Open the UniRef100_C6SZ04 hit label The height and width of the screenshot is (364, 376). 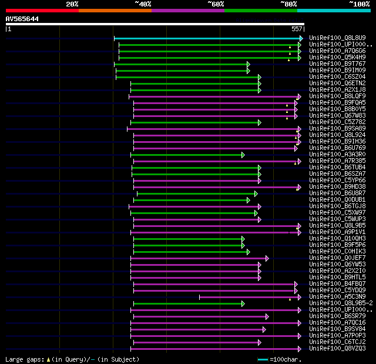point(337,77)
